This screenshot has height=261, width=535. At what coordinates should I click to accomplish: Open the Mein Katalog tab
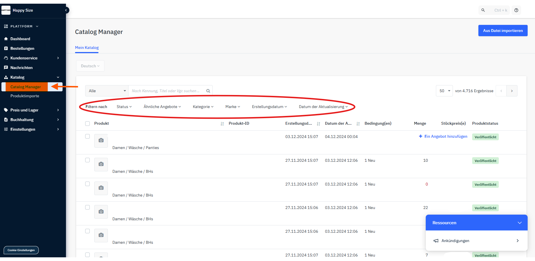coord(87,48)
